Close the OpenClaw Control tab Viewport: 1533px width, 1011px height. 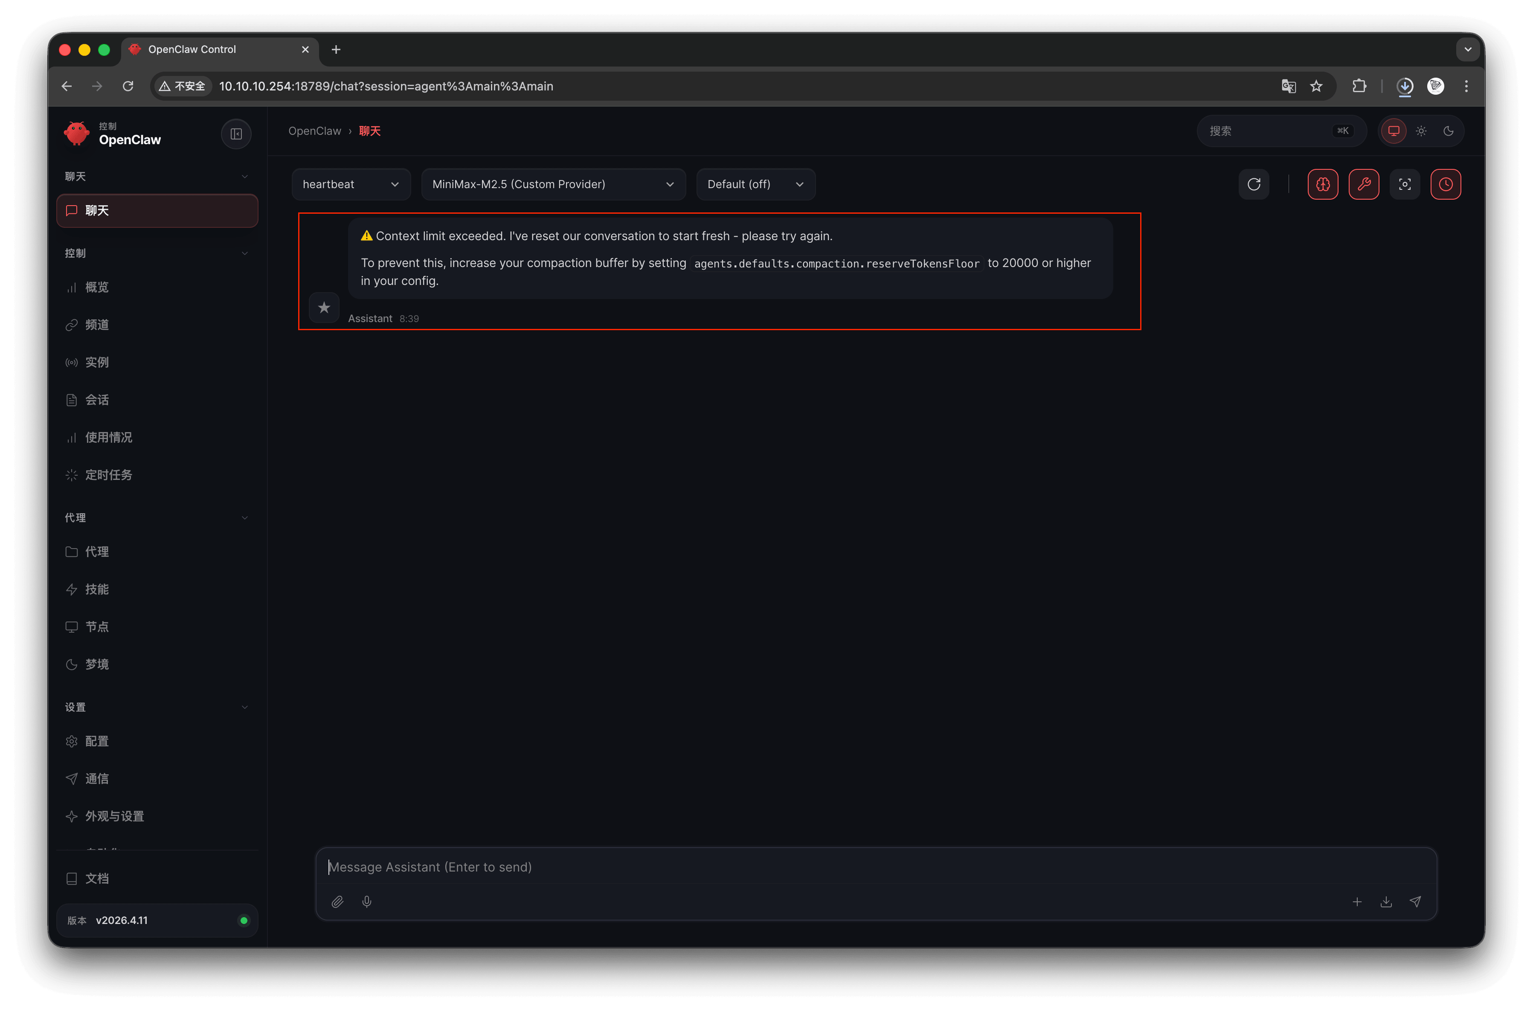[305, 49]
